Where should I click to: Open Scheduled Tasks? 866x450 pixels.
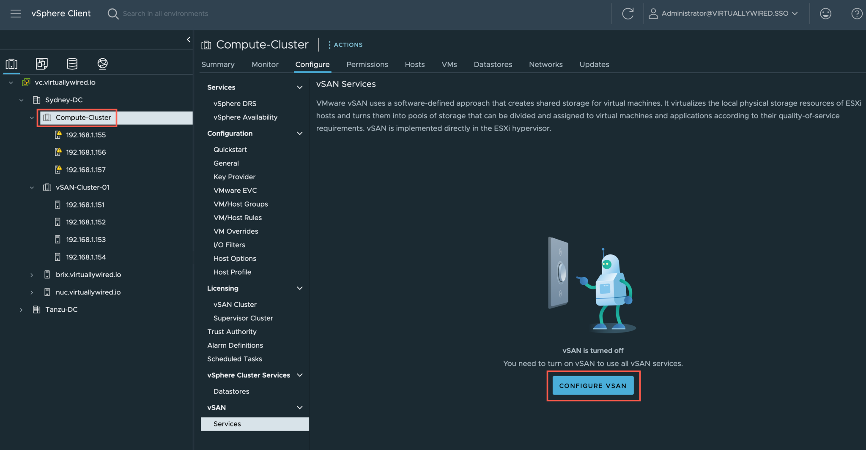click(235, 359)
